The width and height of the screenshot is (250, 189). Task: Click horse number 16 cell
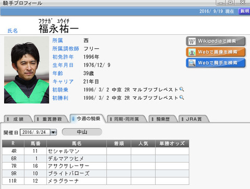[x=35, y=166]
